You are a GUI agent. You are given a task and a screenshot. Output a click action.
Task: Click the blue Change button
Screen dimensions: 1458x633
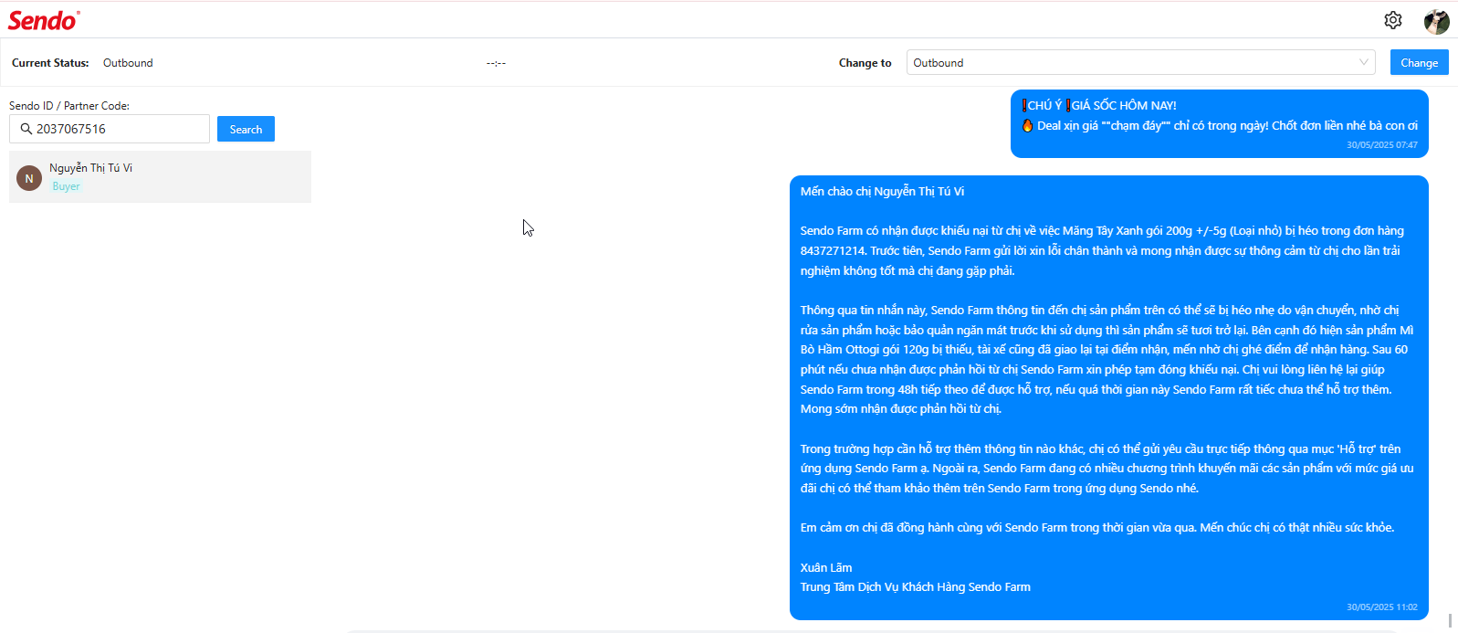tap(1419, 62)
